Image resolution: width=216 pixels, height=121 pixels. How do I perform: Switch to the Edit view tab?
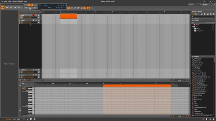[x=19, y=119]
